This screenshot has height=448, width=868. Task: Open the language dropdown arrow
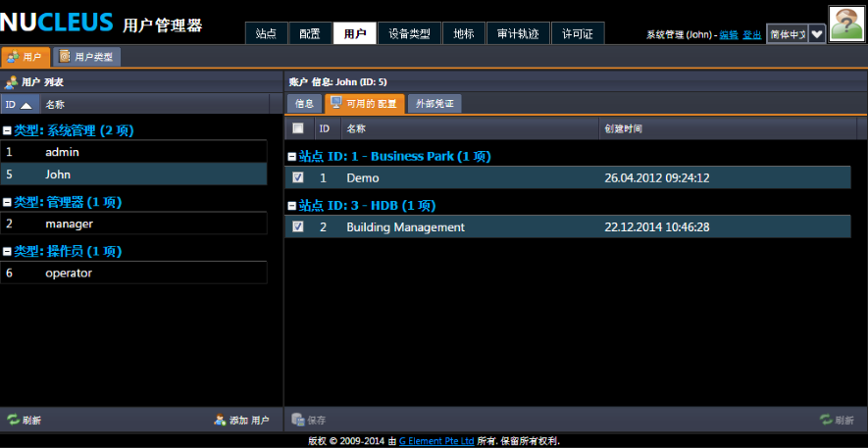[x=816, y=33]
